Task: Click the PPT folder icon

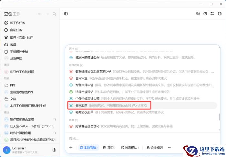Action: click(6, 85)
